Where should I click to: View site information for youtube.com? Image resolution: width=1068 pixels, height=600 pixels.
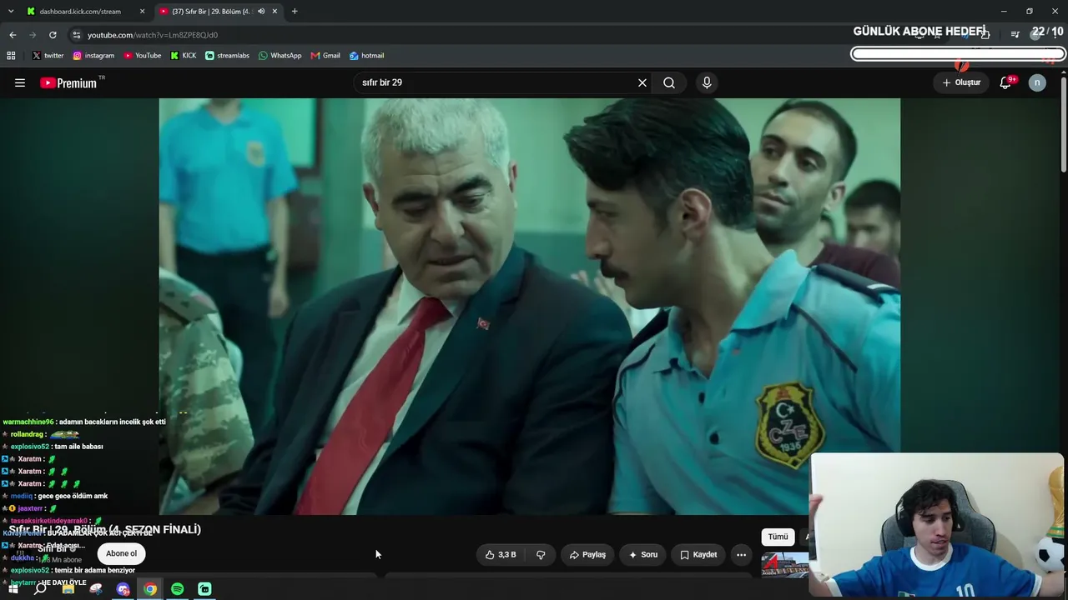coord(76,35)
